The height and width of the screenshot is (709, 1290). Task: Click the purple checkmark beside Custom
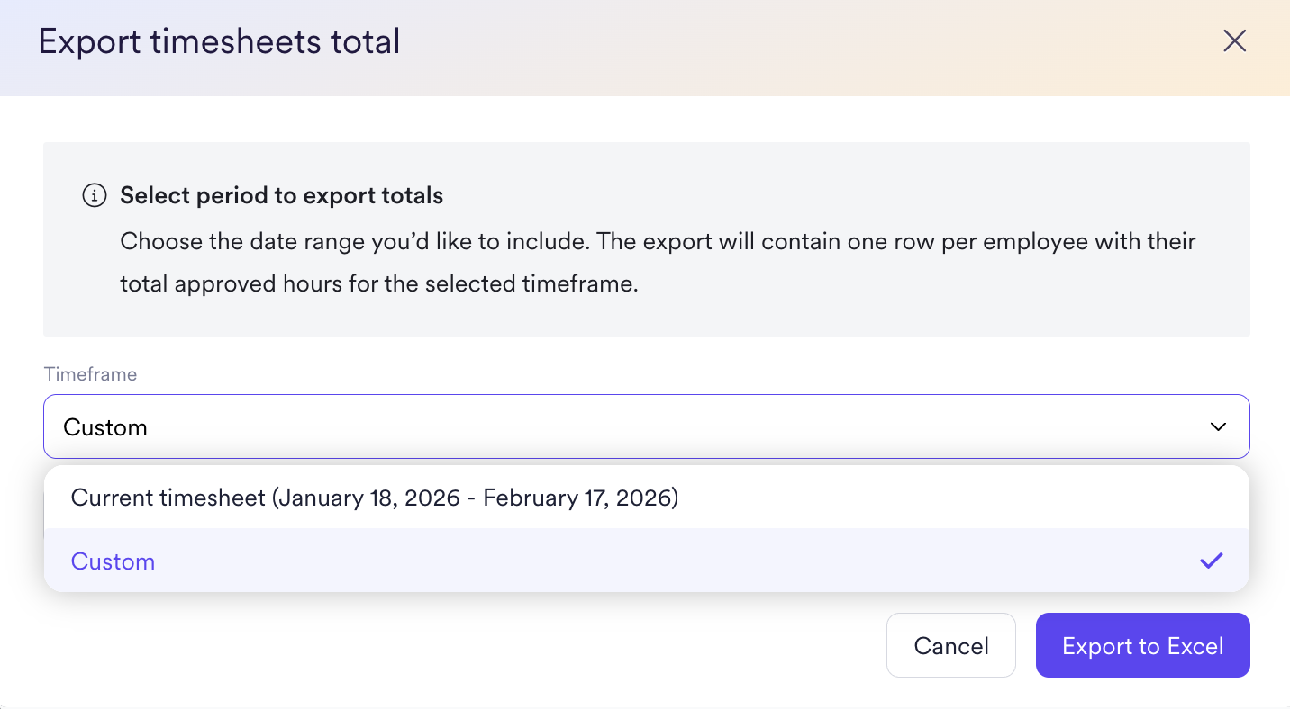pos(1212,561)
